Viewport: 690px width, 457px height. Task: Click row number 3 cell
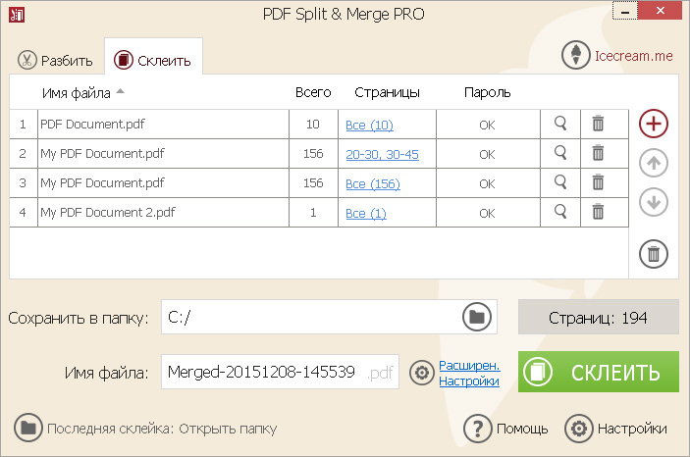click(23, 183)
